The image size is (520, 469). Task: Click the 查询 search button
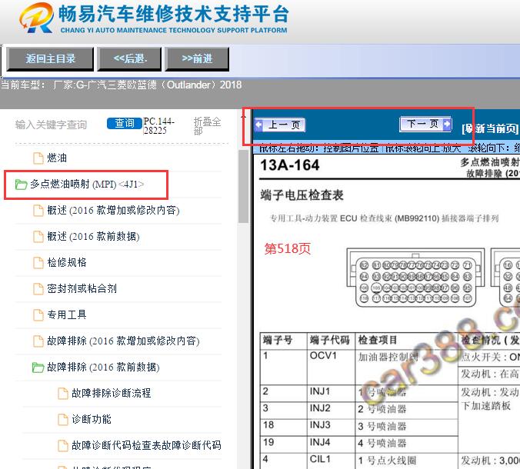125,123
